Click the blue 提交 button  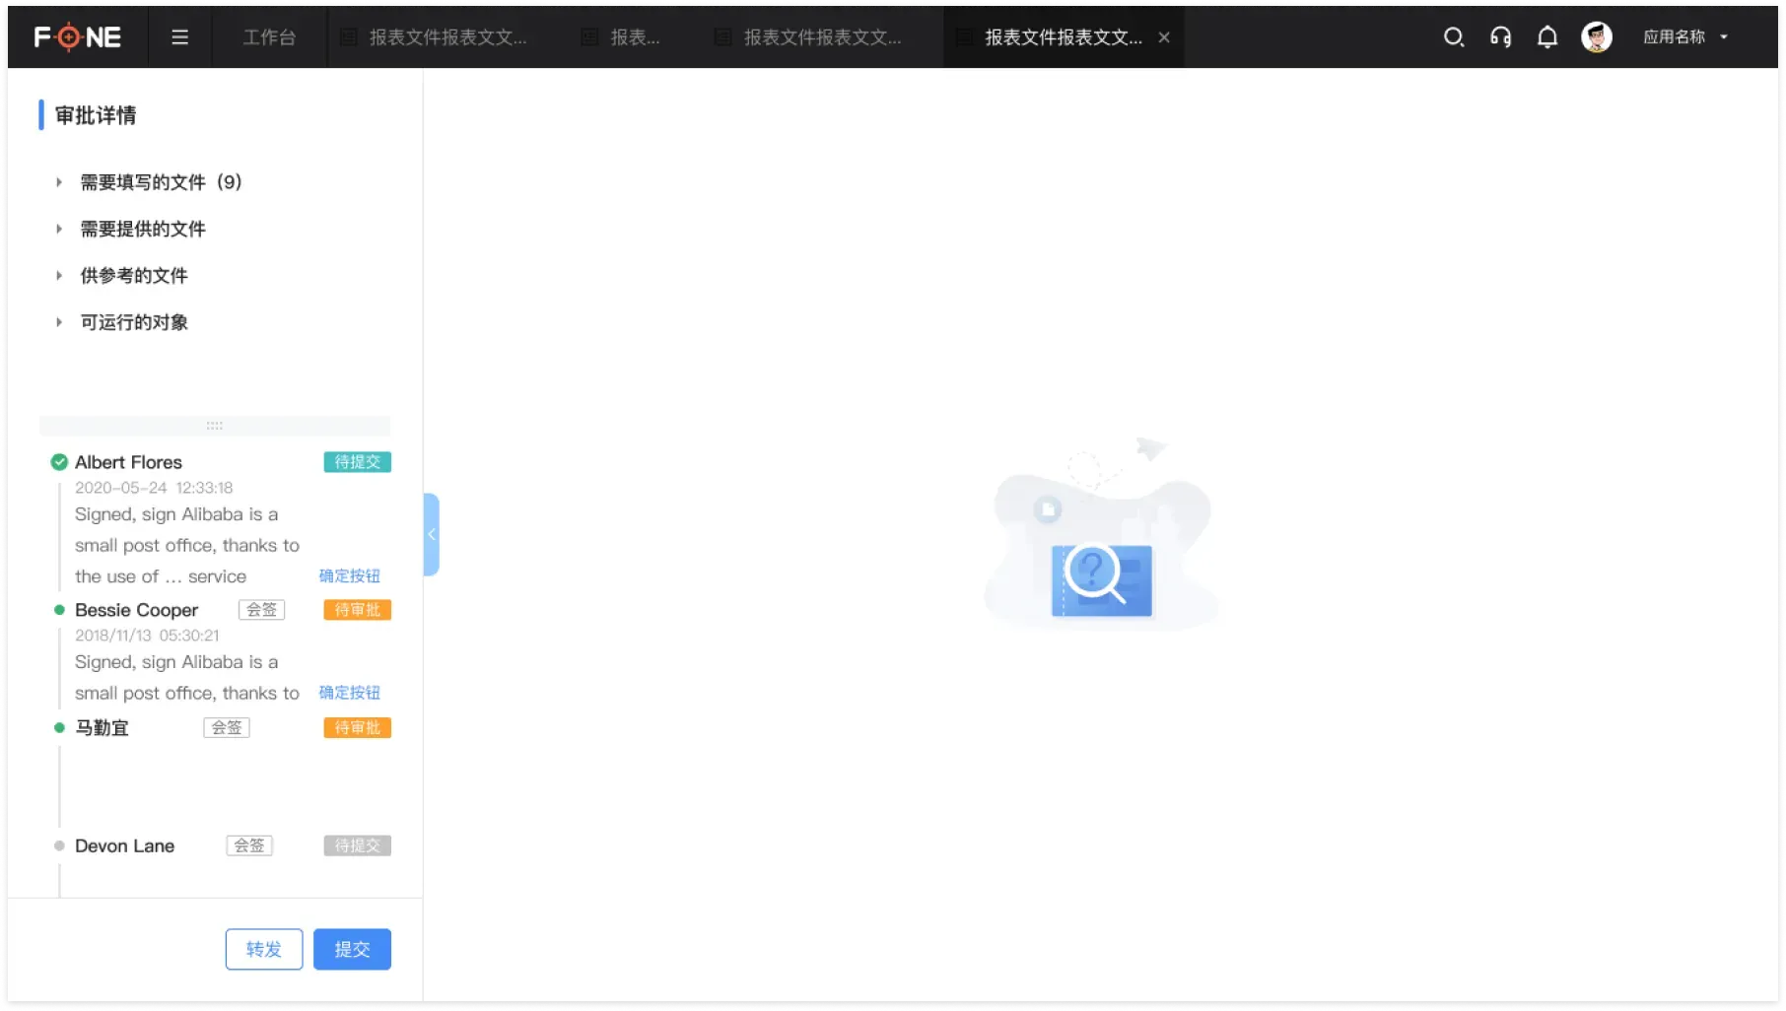point(352,949)
